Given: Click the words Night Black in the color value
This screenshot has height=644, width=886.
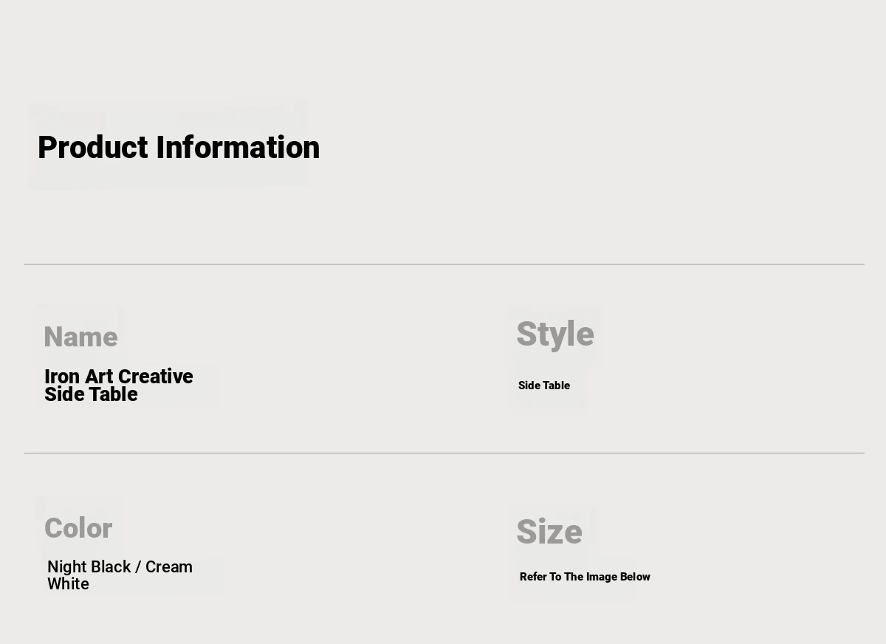Looking at the screenshot, I should click(89, 567).
